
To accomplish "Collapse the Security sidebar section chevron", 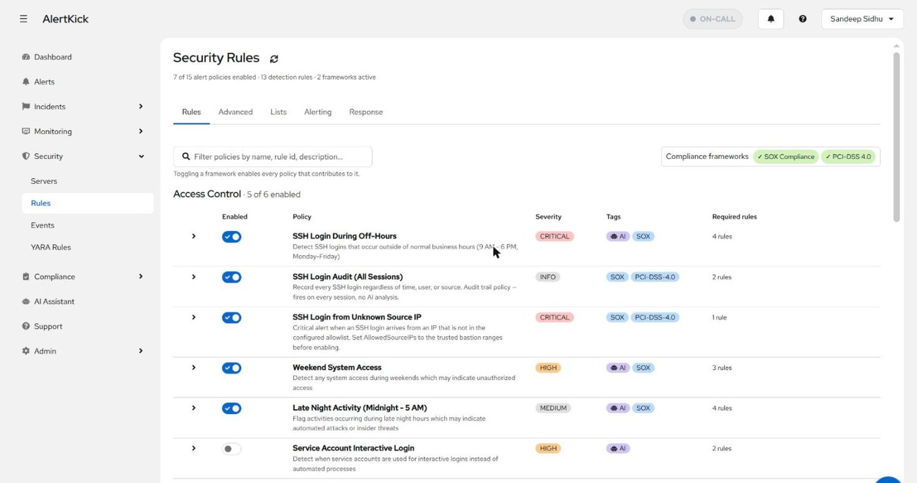I will (x=141, y=156).
